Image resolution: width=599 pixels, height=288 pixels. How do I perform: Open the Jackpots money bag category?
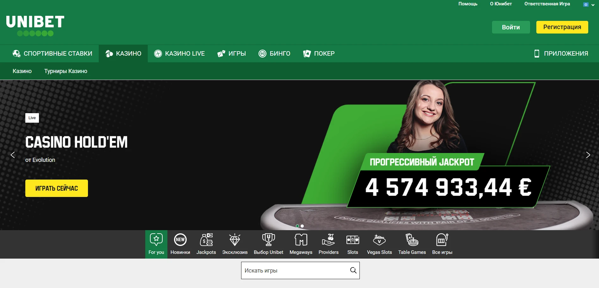(206, 244)
